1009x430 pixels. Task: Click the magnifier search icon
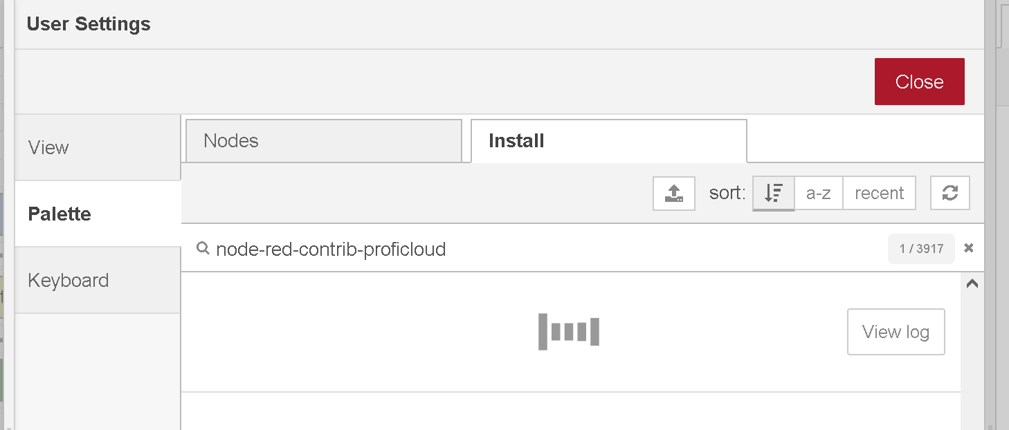pyautogui.click(x=203, y=248)
